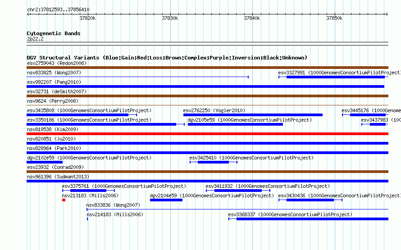Image resolution: width=401 pixels, height=250 pixels.
Task: Click the esv3435808 variant label
Action: [x=89, y=110]
